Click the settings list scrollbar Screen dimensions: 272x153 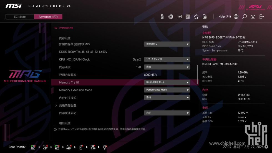tap(197, 75)
